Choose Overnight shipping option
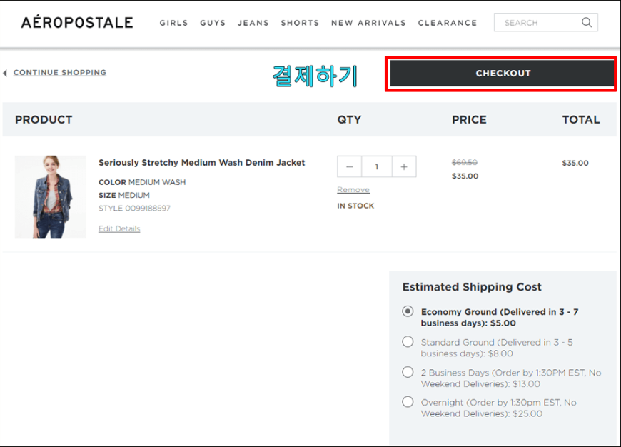This screenshot has width=621, height=447. 408,402
